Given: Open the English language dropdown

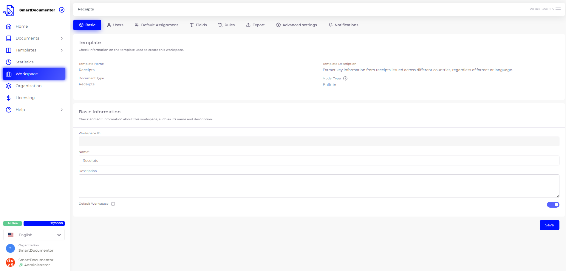Looking at the screenshot, I should tap(34, 235).
